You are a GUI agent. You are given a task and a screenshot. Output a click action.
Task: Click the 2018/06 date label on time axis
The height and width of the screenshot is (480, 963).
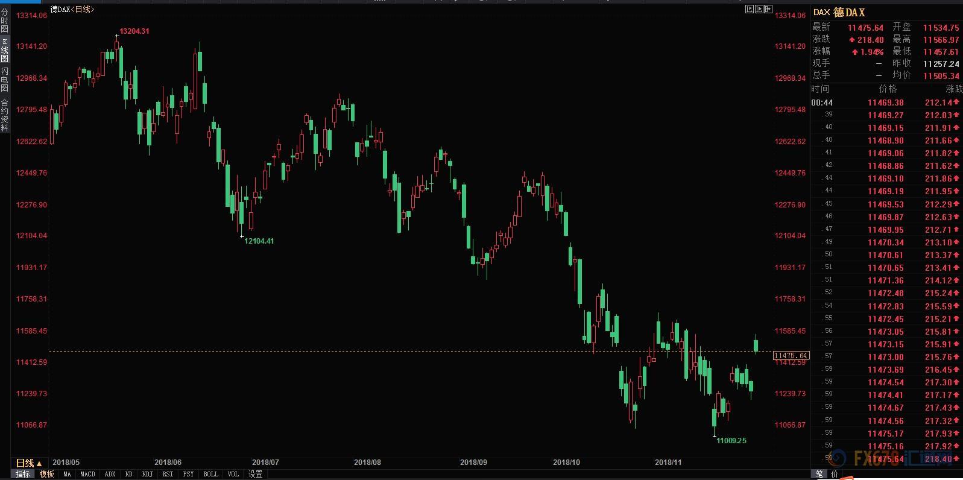pyautogui.click(x=168, y=463)
